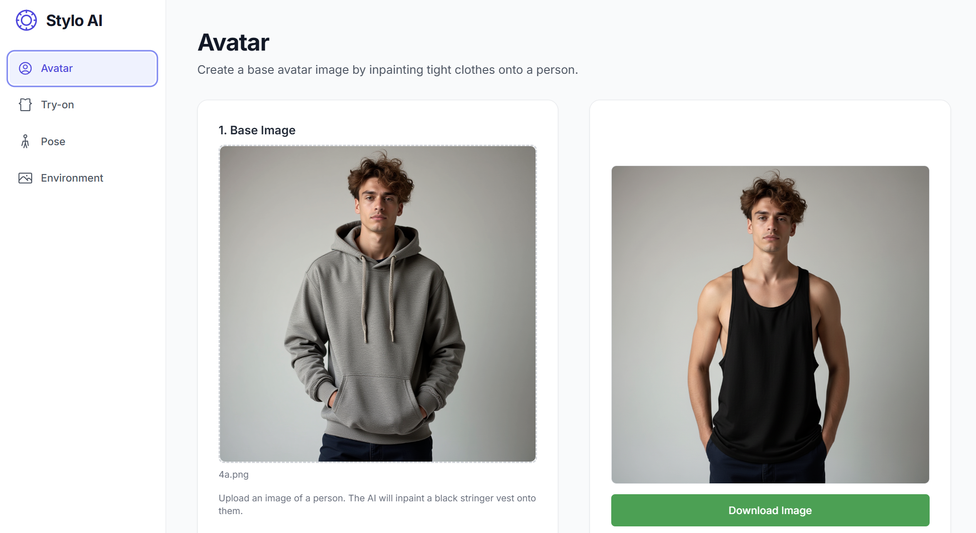
Task: Select the Avatar user-circle icon
Action: pos(25,68)
